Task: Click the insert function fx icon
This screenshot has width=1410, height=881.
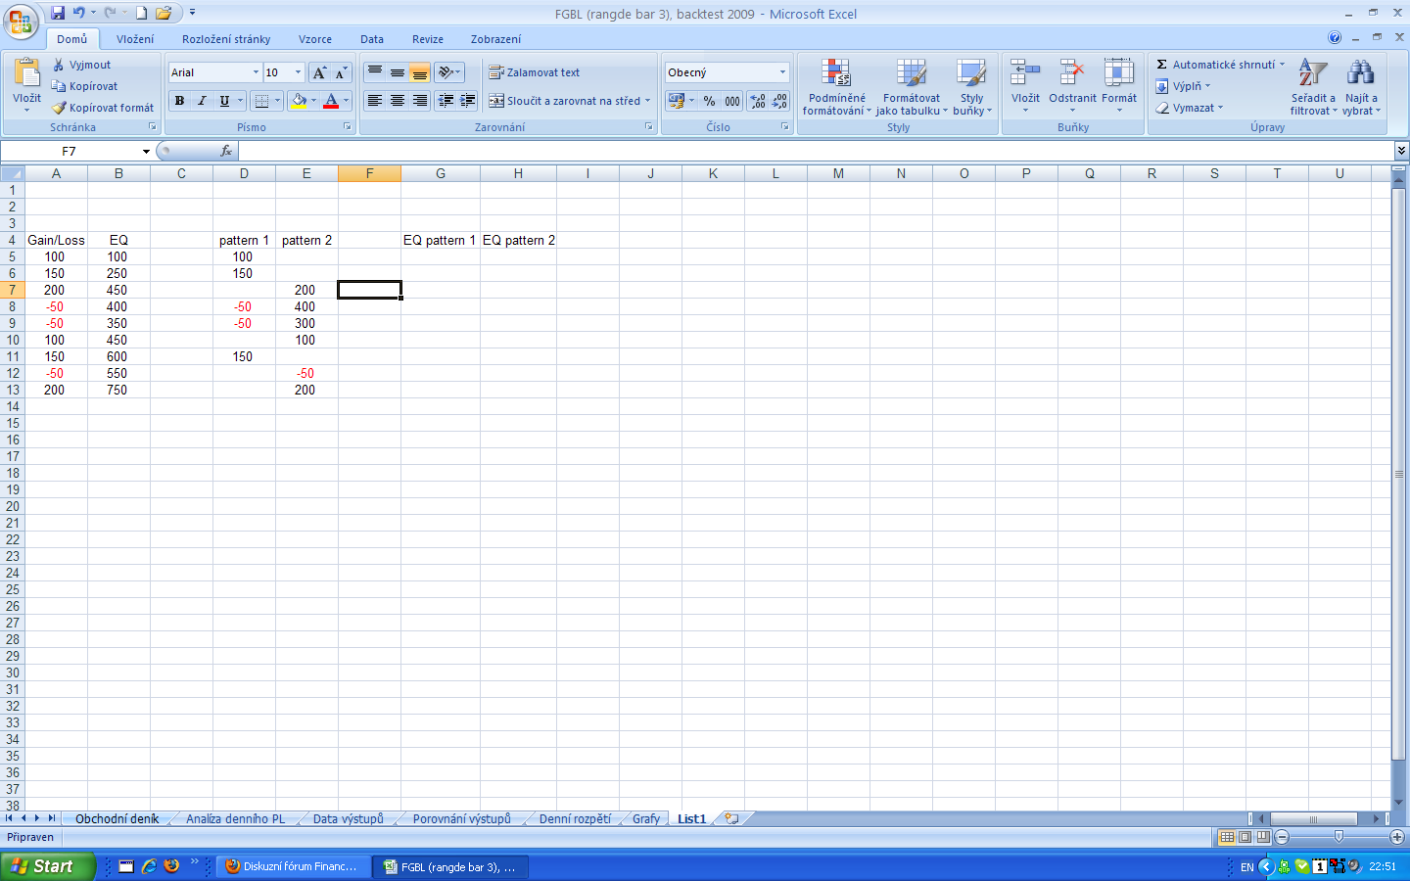Action: 226,151
